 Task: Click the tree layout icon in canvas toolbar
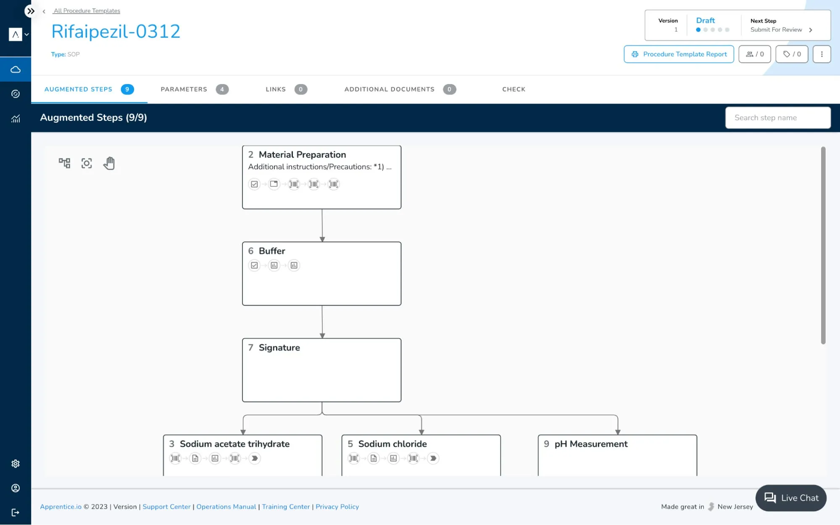pos(64,163)
